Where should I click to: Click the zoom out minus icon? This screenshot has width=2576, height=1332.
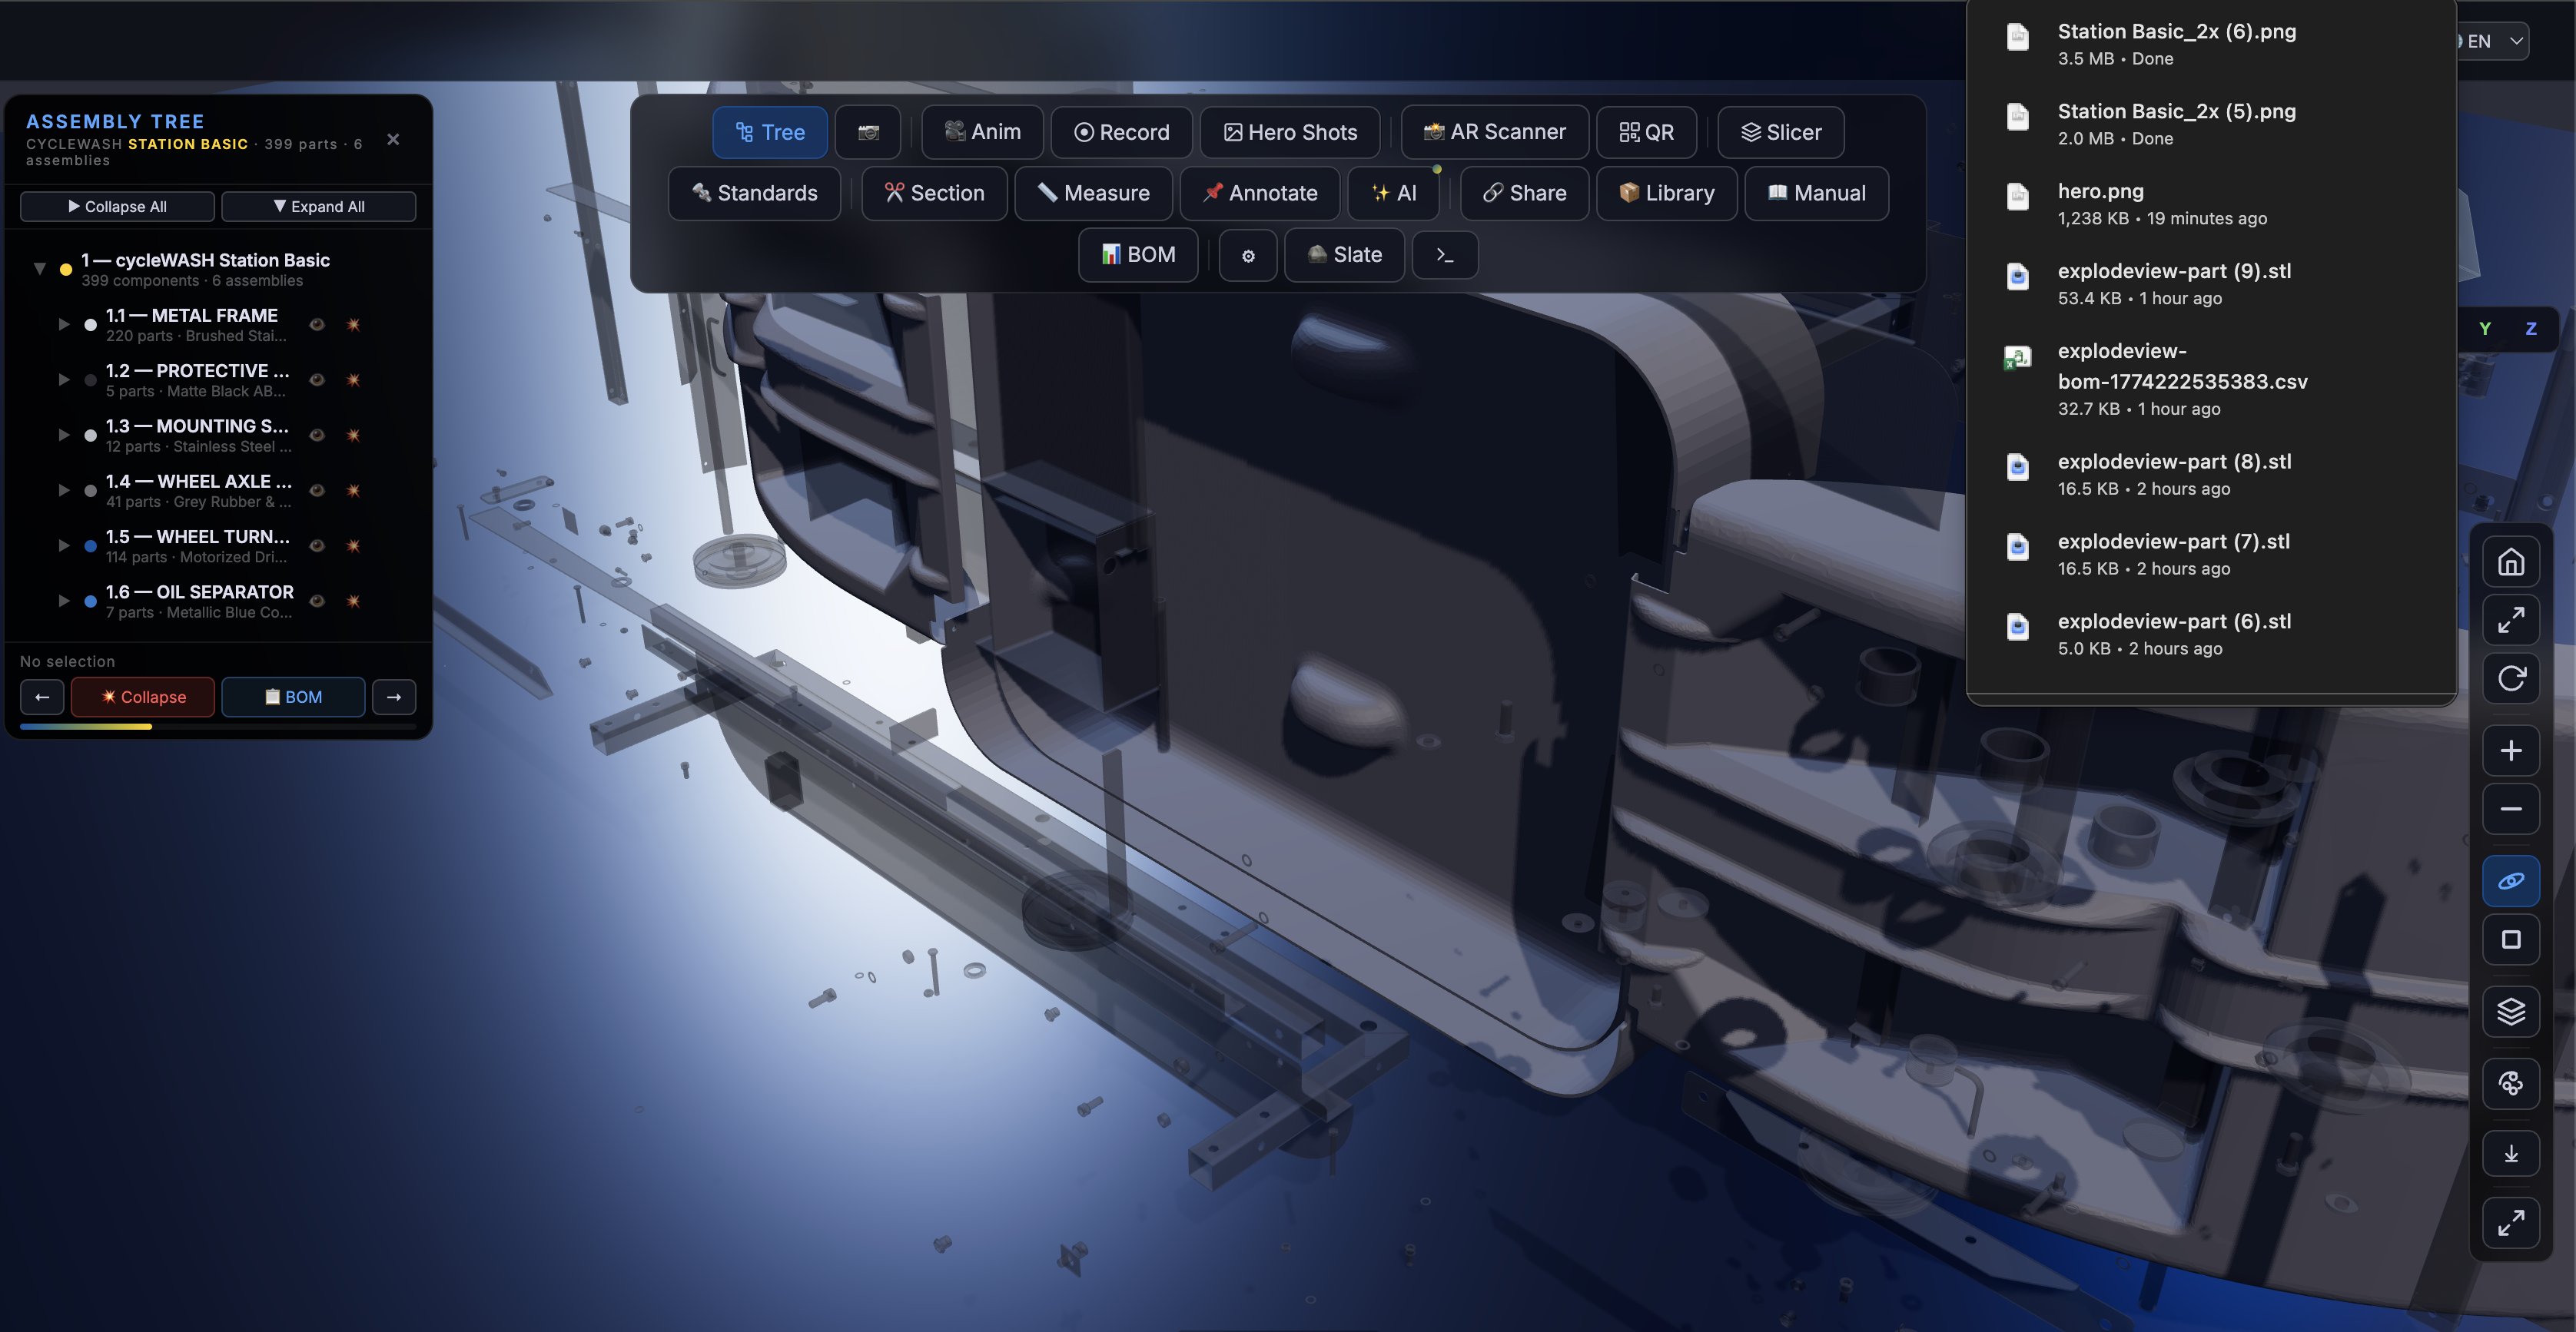pos(2510,810)
